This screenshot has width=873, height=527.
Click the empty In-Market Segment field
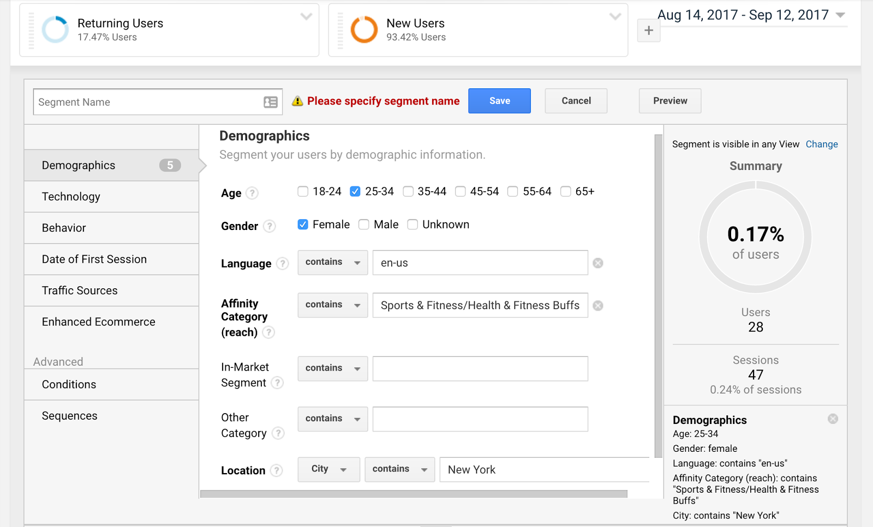click(480, 368)
